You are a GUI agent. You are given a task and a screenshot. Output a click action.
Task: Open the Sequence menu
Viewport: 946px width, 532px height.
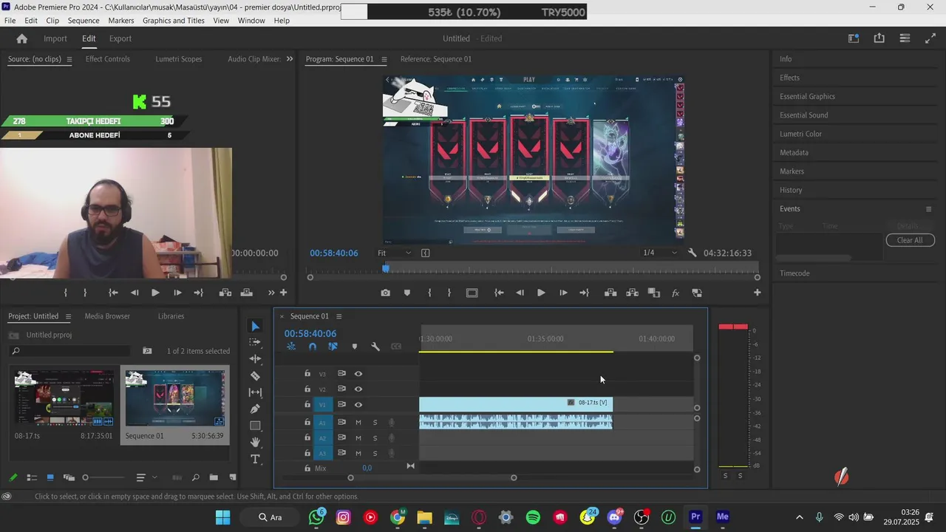coord(84,21)
